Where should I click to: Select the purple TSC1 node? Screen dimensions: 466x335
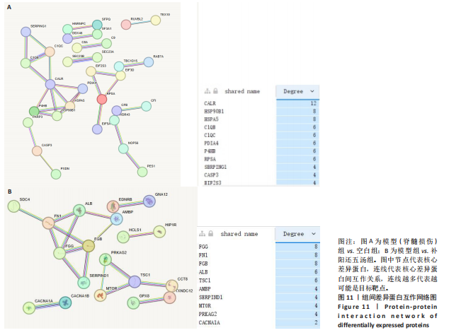pos(135,282)
